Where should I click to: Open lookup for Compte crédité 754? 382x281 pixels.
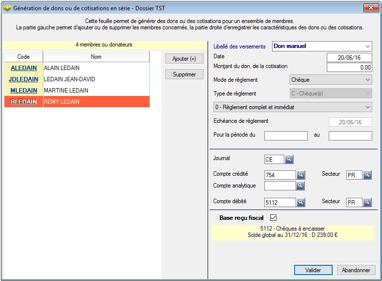pos(301,175)
